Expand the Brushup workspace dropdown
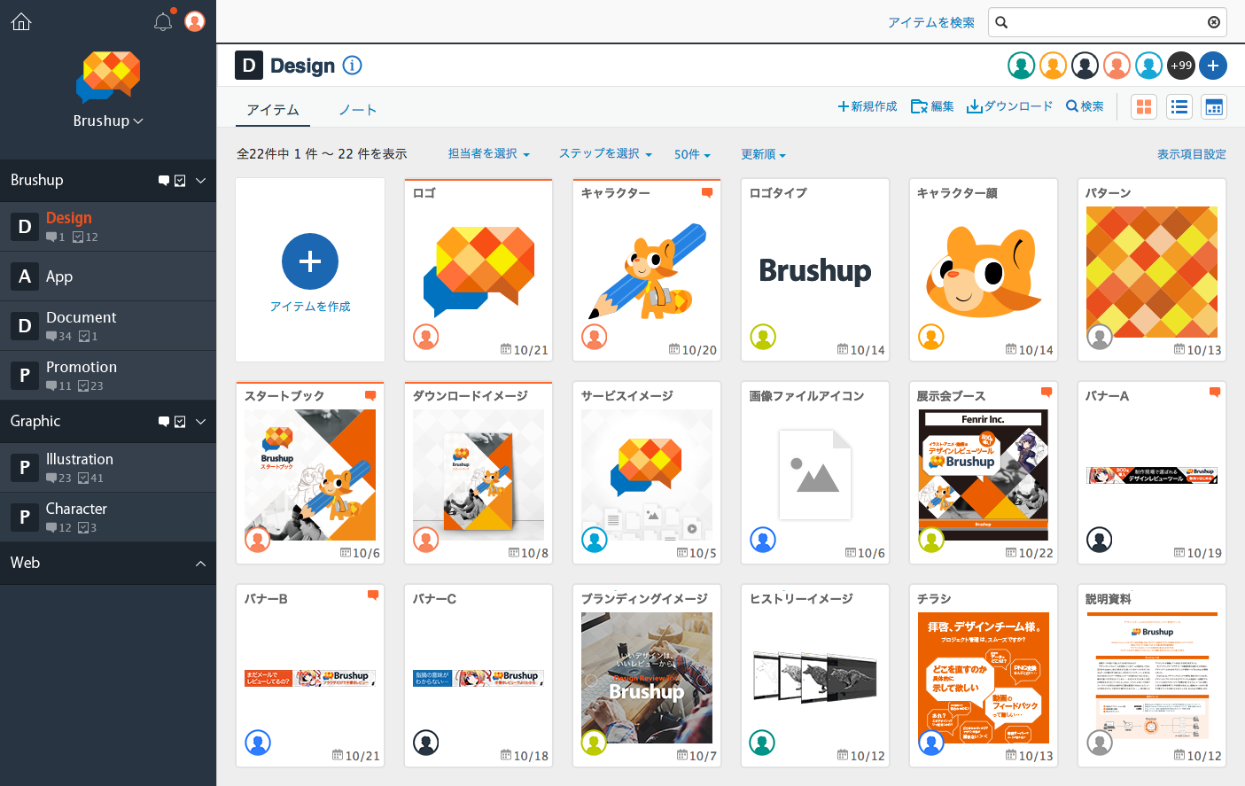 (x=108, y=121)
